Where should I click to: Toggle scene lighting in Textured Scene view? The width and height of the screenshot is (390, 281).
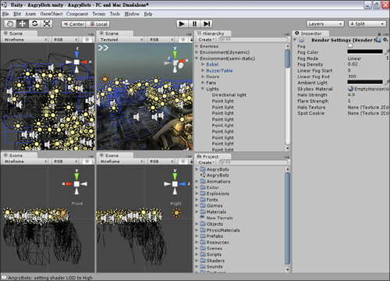[183, 40]
